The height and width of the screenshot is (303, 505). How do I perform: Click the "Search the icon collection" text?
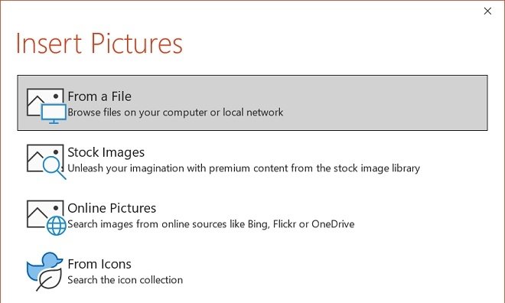pos(125,280)
